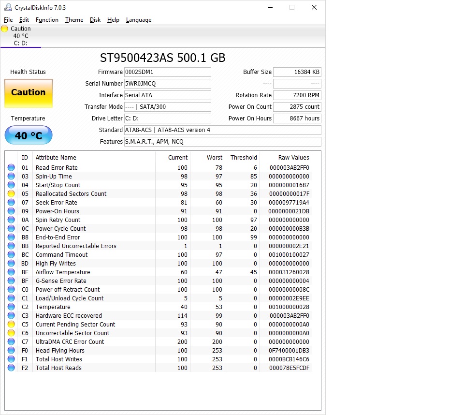Click the Features field S.M.A.R.T., APM, NCQ

222,141
